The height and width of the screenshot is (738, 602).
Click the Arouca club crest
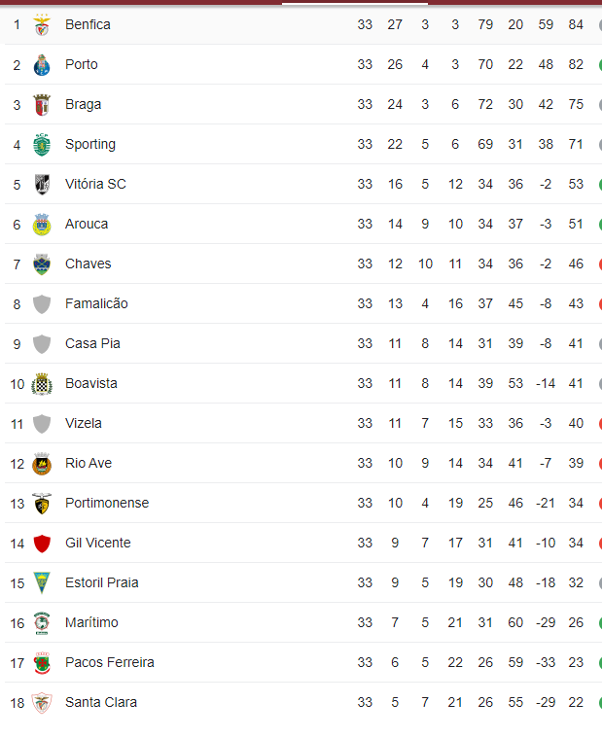pyautogui.click(x=42, y=225)
